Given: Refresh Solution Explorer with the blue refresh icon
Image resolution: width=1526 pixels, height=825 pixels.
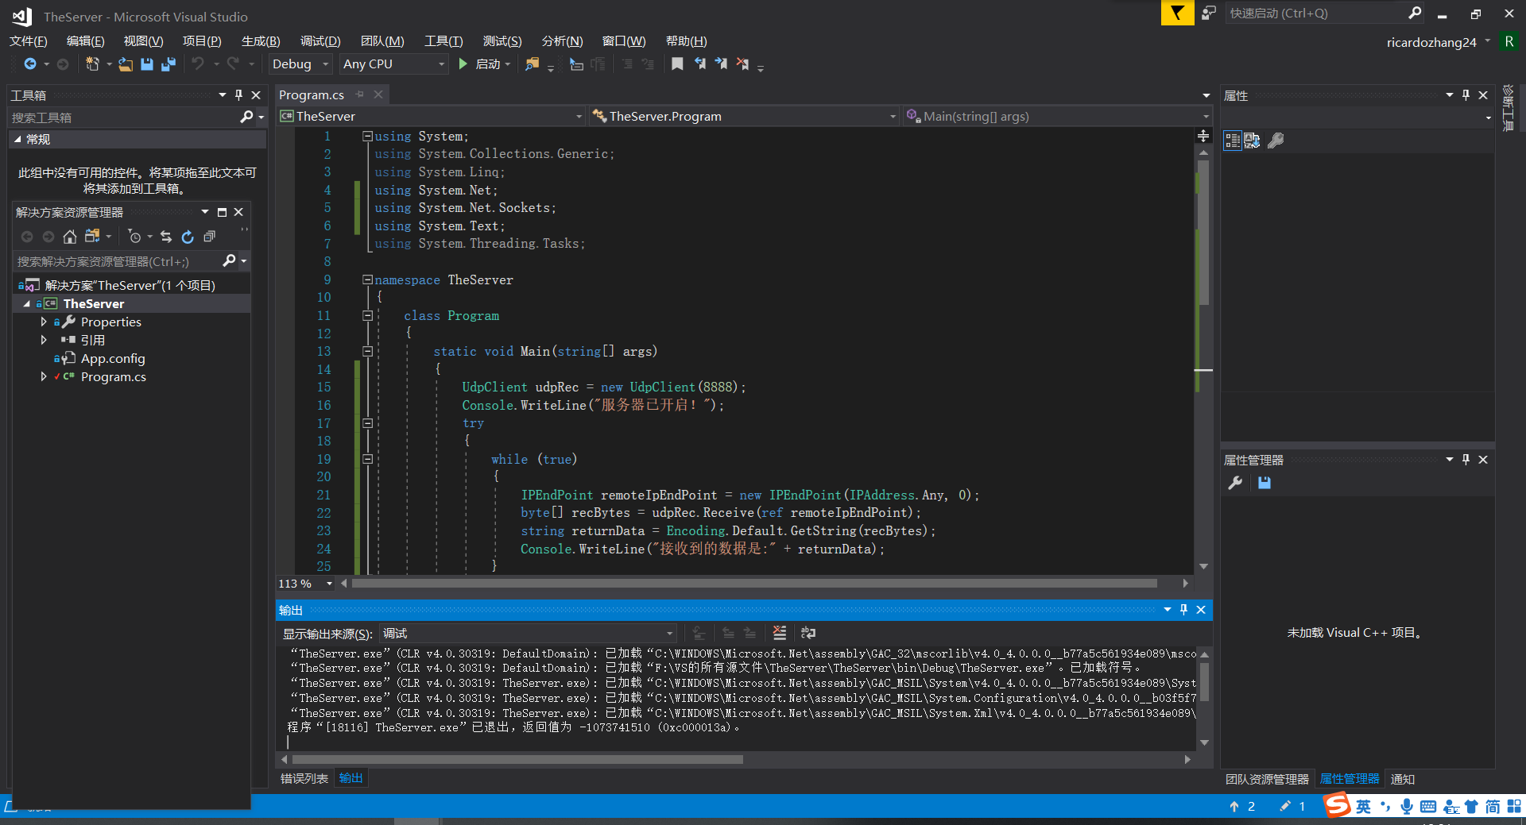Looking at the screenshot, I should tap(188, 237).
